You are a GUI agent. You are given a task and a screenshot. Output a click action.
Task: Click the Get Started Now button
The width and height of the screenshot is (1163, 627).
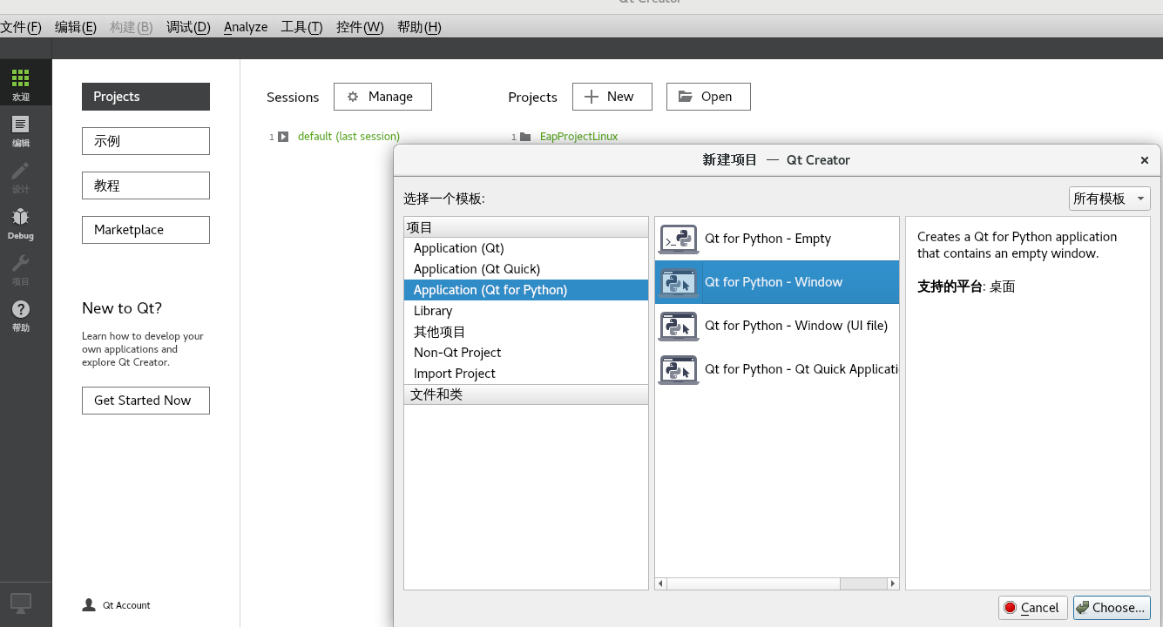[x=145, y=400]
